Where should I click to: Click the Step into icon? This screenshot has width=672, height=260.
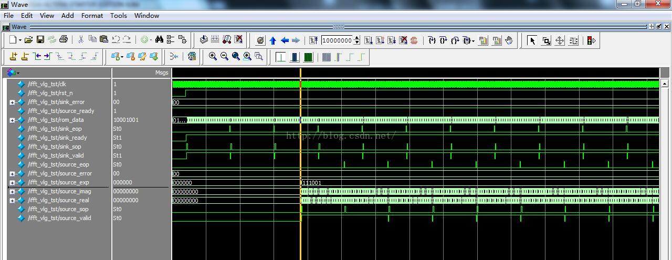(x=432, y=40)
